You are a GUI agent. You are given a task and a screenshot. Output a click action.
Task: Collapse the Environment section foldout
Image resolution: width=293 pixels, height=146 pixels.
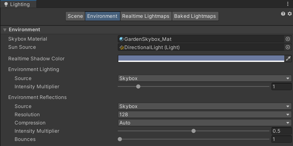tap(5, 30)
